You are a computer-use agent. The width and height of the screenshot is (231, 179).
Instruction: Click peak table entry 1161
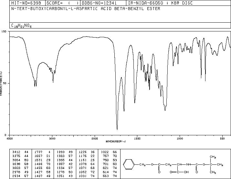83,160
